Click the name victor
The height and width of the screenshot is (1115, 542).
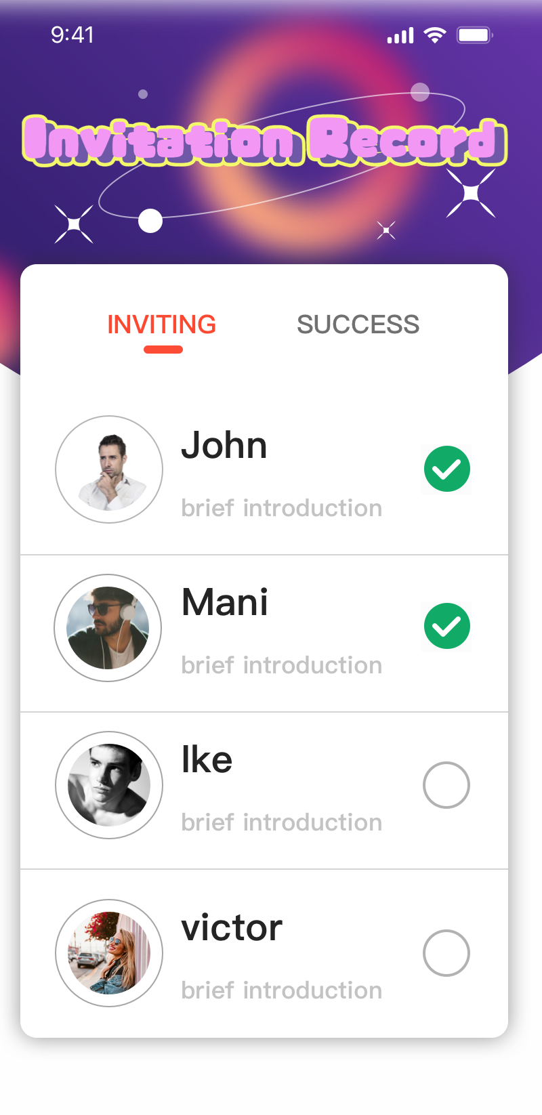point(232,927)
